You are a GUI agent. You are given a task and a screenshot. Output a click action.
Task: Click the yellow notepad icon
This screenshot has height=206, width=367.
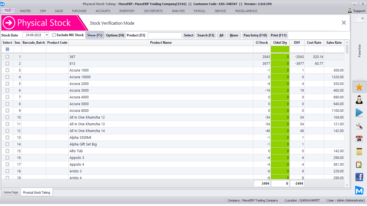[359, 152]
